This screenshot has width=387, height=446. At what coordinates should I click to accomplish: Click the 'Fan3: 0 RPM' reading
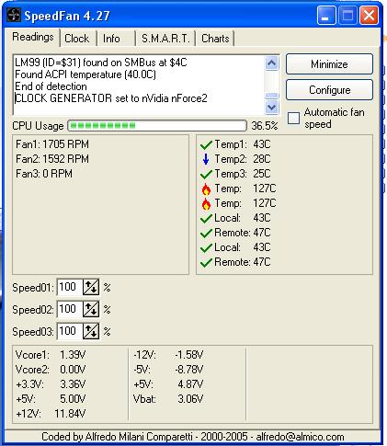[x=44, y=174]
